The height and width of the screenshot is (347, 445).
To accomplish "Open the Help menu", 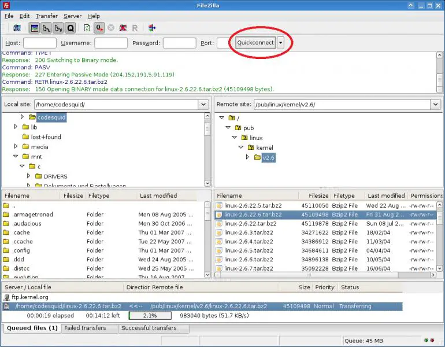I will (x=94, y=16).
